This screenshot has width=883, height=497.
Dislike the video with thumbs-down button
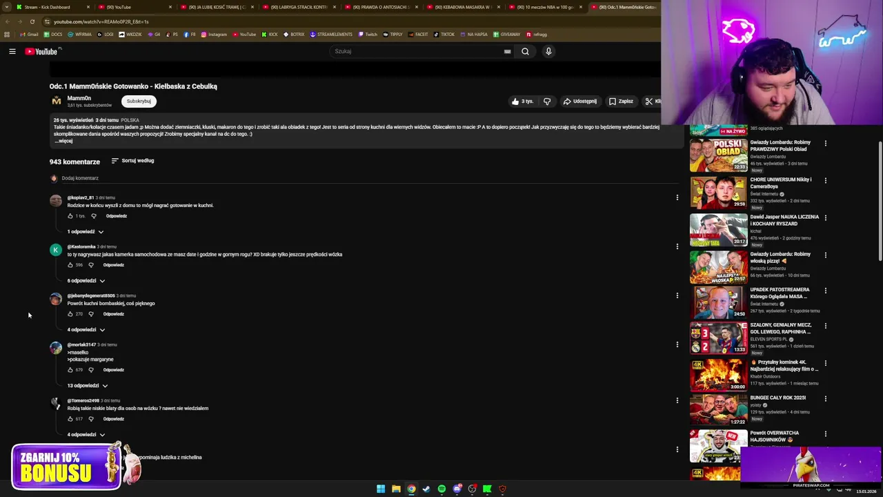[x=547, y=101]
